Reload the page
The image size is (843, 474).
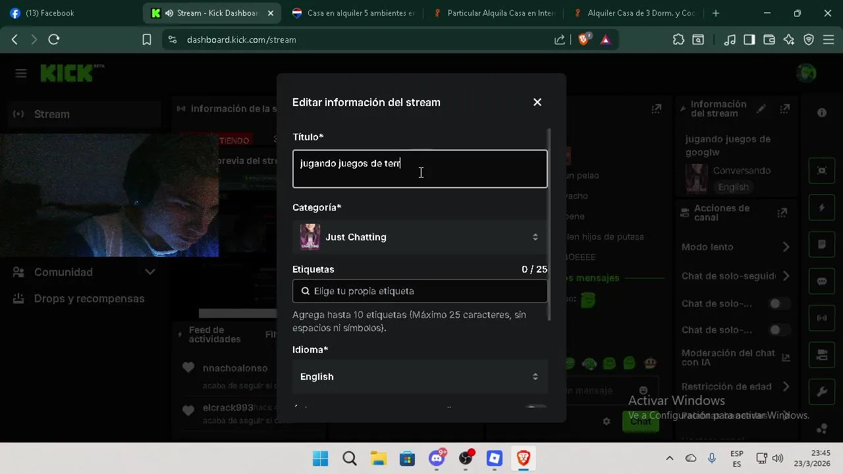54,39
